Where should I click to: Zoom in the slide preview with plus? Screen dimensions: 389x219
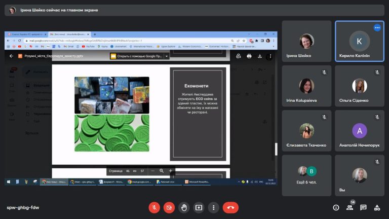(170, 171)
